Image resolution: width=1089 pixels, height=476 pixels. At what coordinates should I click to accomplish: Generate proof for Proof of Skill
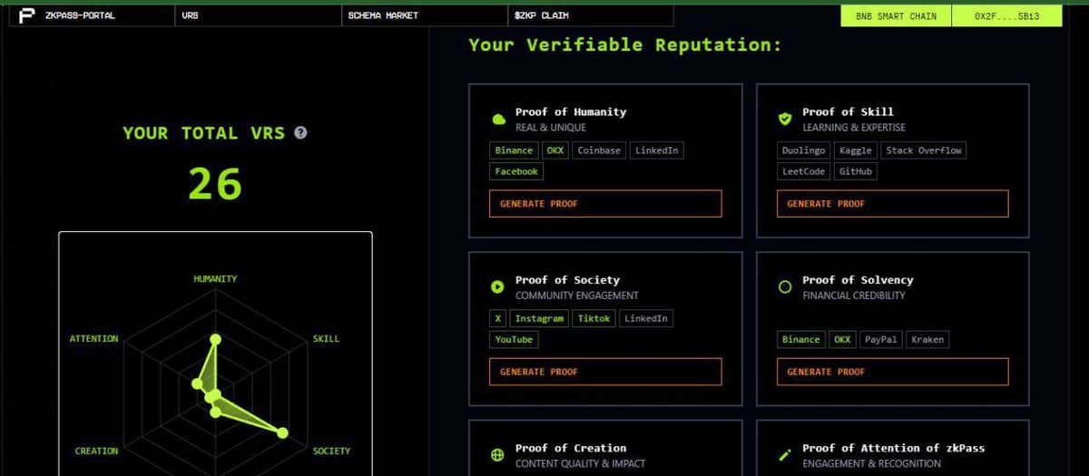coord(892,204)
